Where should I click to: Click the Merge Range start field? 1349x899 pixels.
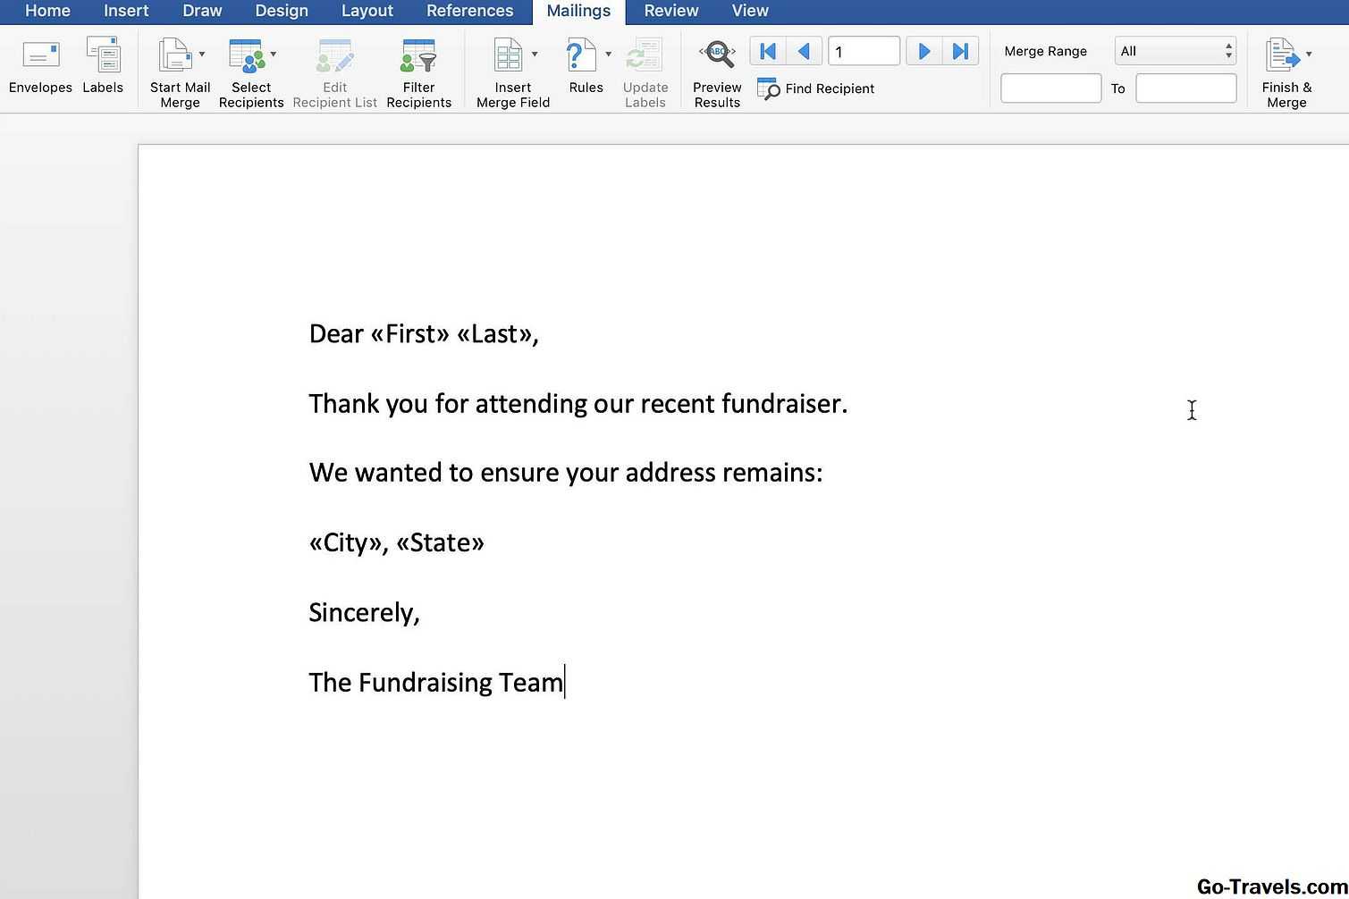(x=1050, y=88)
